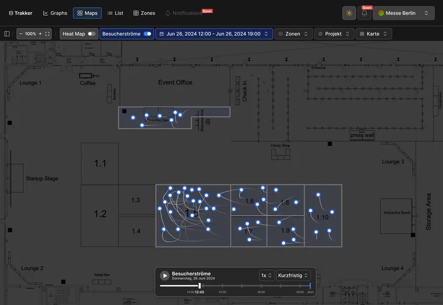Switch theme with the sun icon
This screenshot has height=305, width=443.
pyautogui.click(x=349, y=13)
